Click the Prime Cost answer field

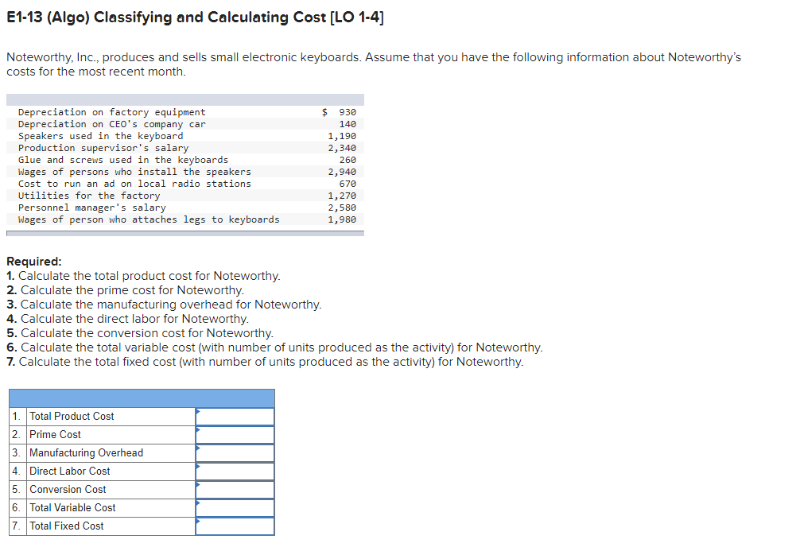click(235, 434)
